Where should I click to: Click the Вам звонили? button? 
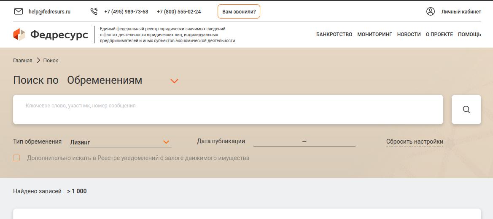239,12
